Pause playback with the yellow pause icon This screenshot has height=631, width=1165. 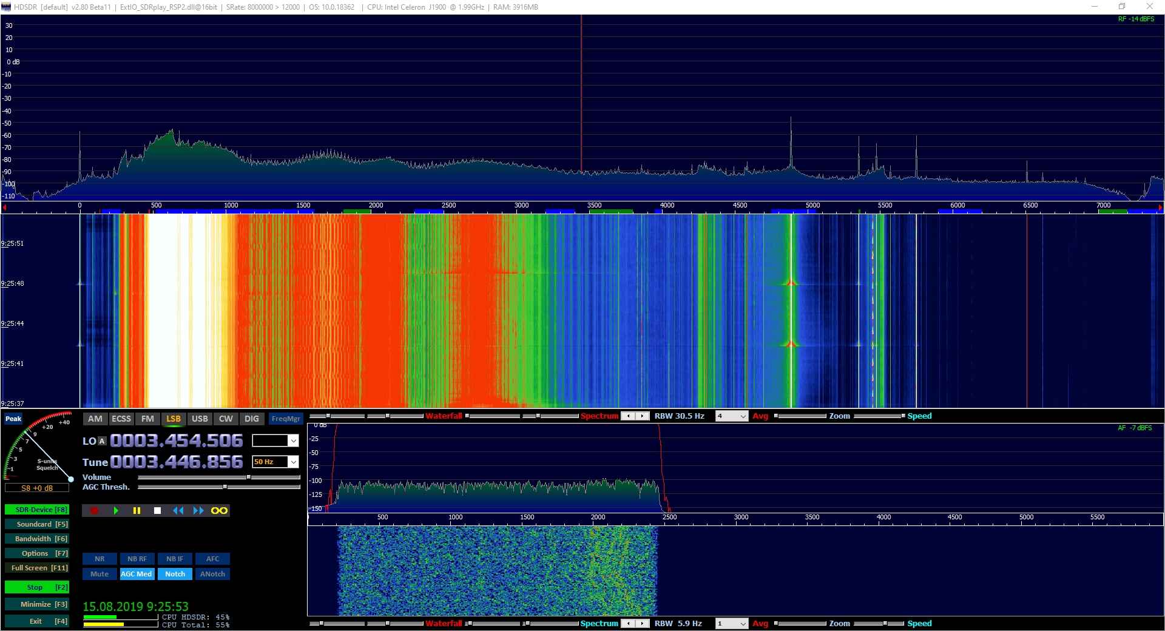pos(137,511)
